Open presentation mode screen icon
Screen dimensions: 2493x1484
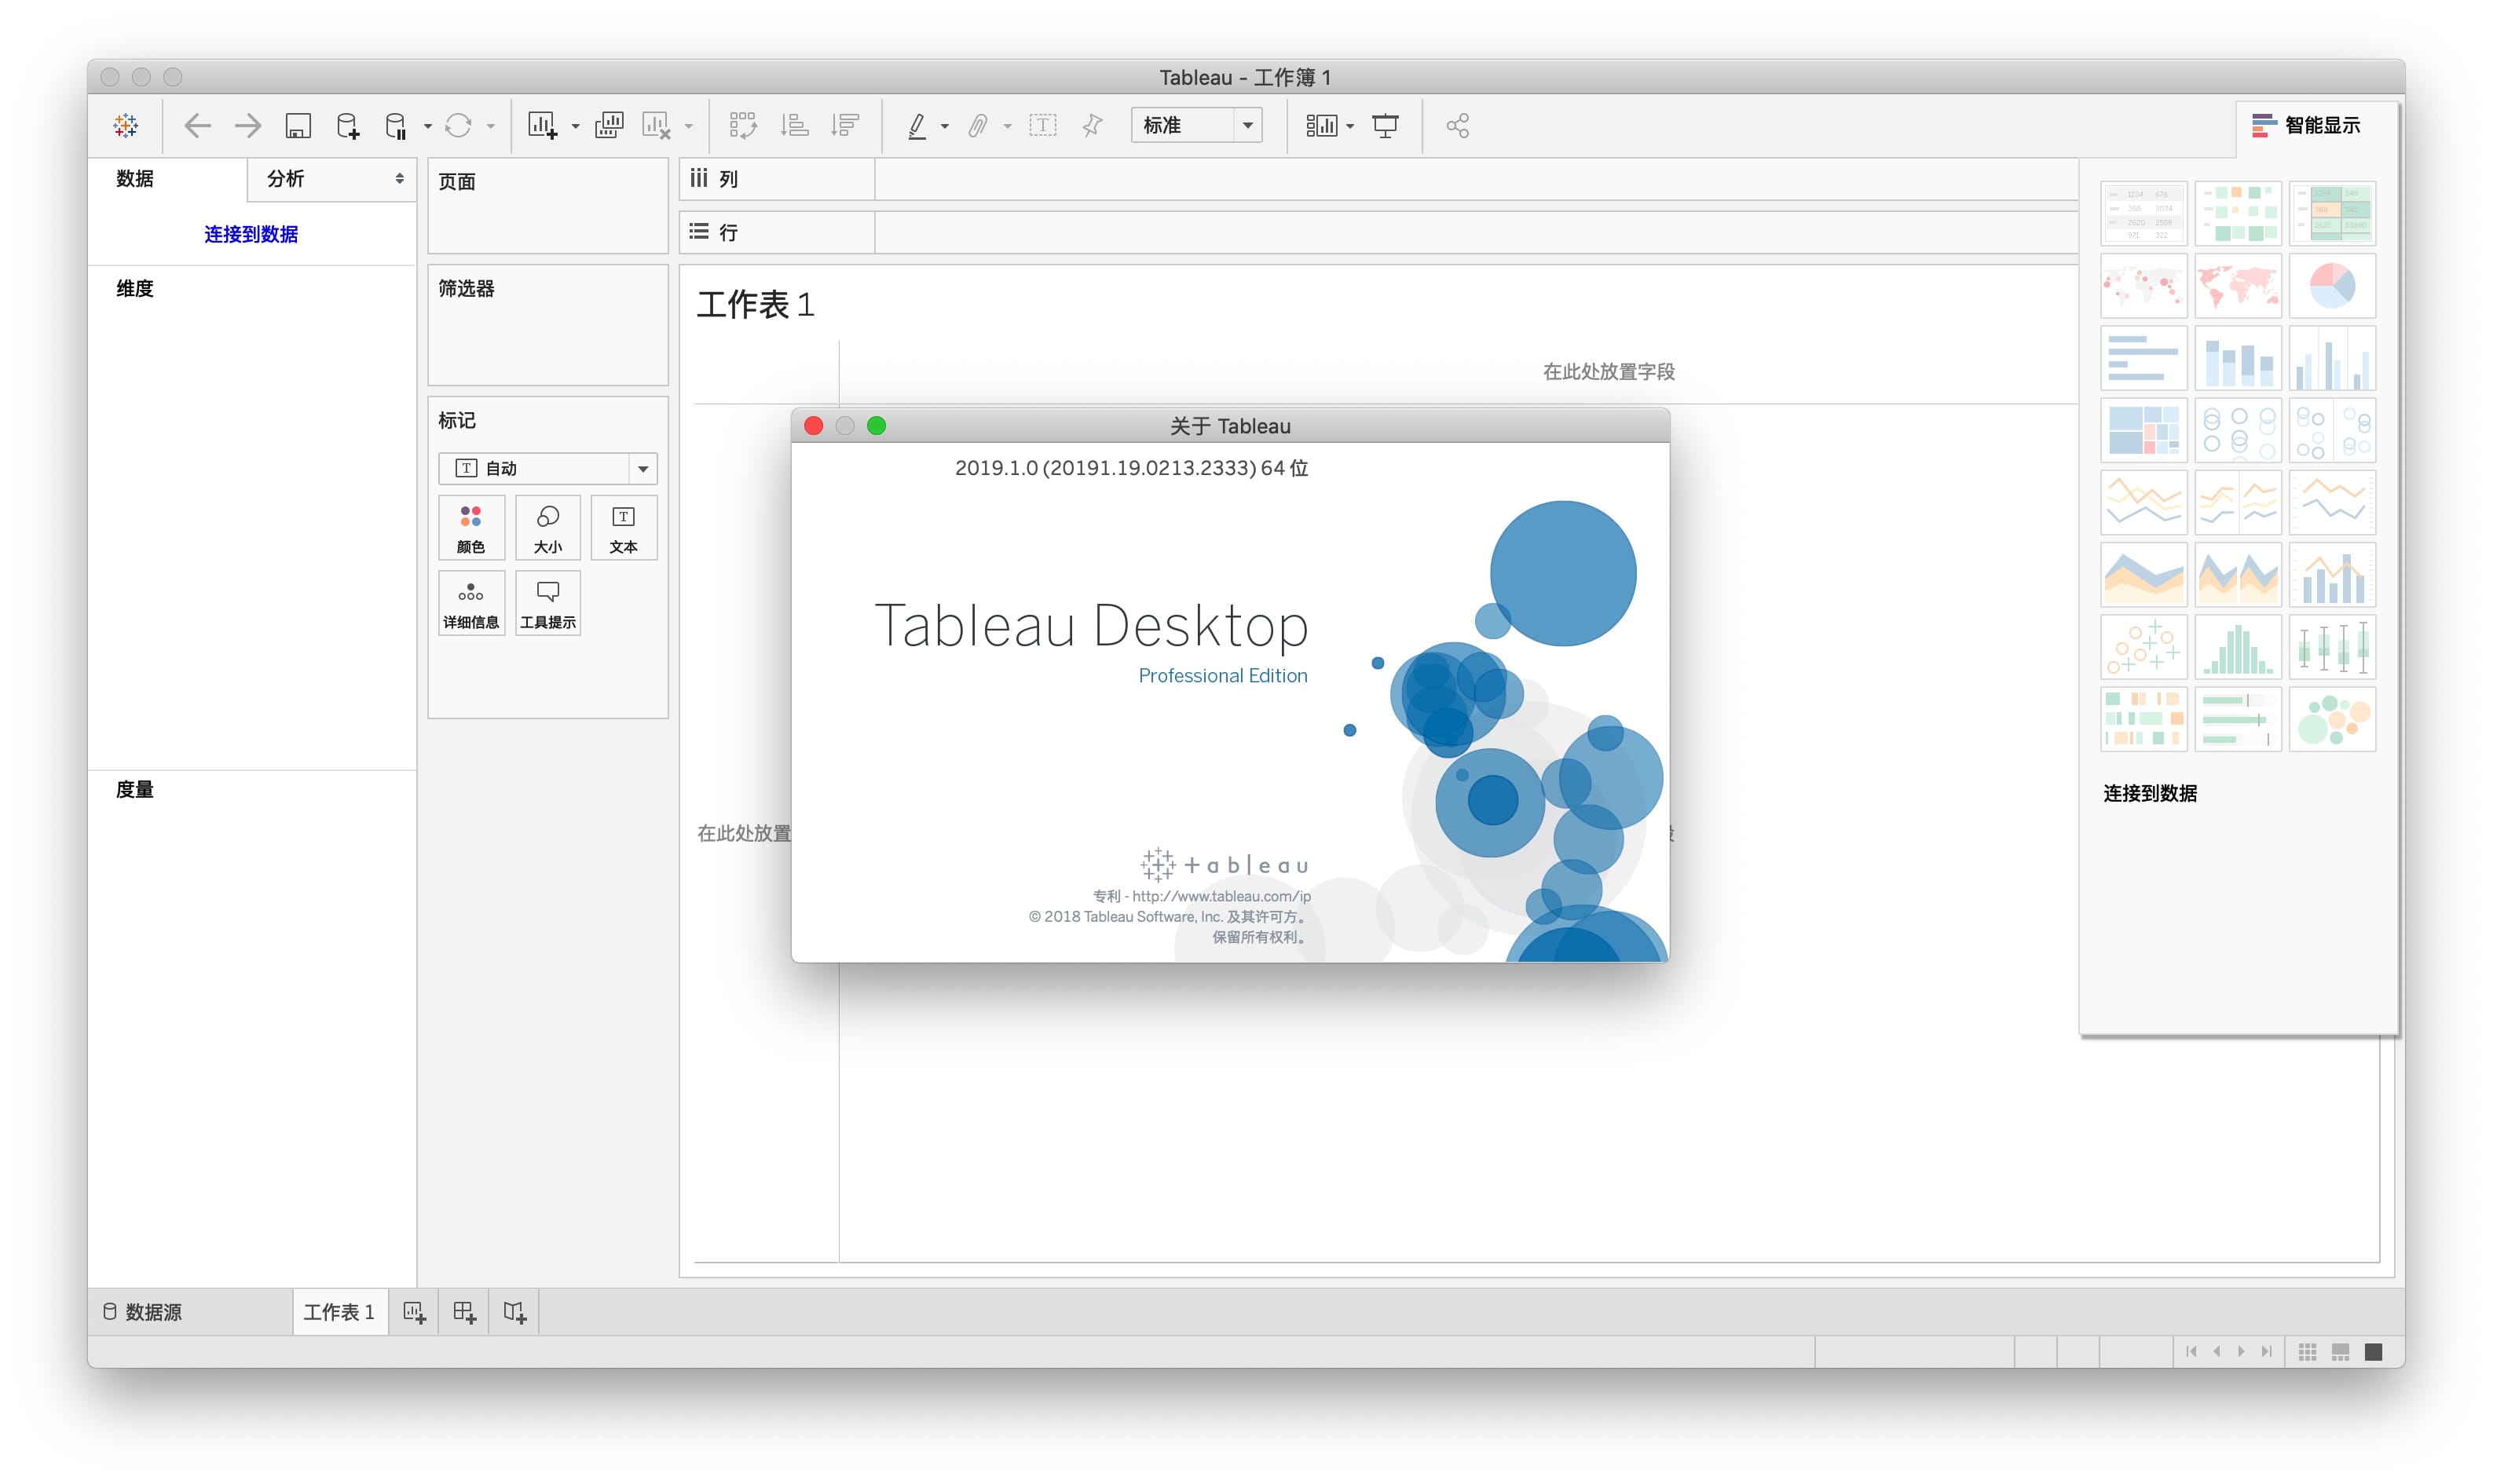coord(1385,125)
